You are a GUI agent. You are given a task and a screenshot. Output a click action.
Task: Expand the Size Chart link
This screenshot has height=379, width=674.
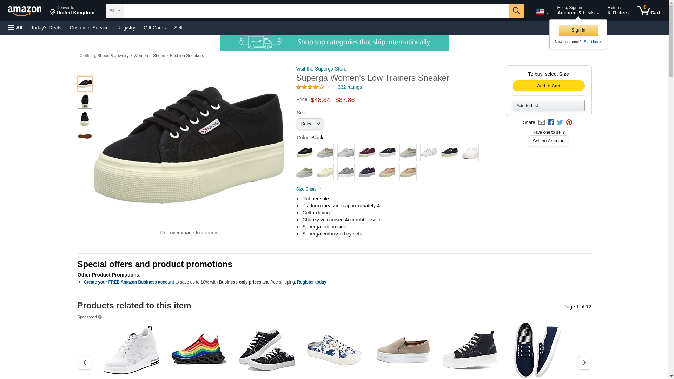click(309, 189)
